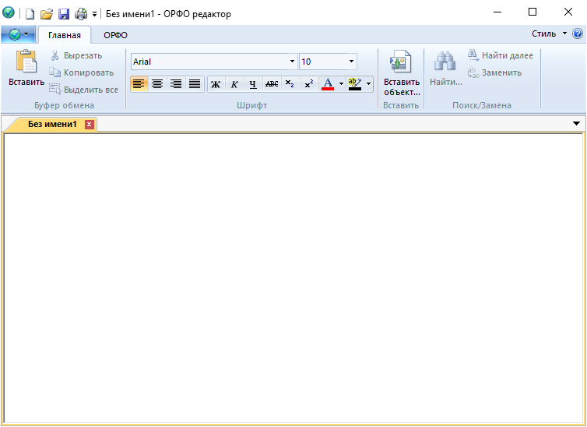The image size is (587, 427).
Task: Apply superscript formatting icon
Action: click(308, 84)
